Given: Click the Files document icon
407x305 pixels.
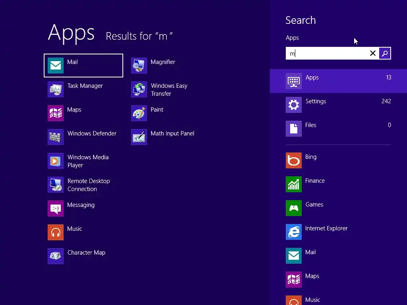Looking at the screenshot, I should tap(294, 129).
